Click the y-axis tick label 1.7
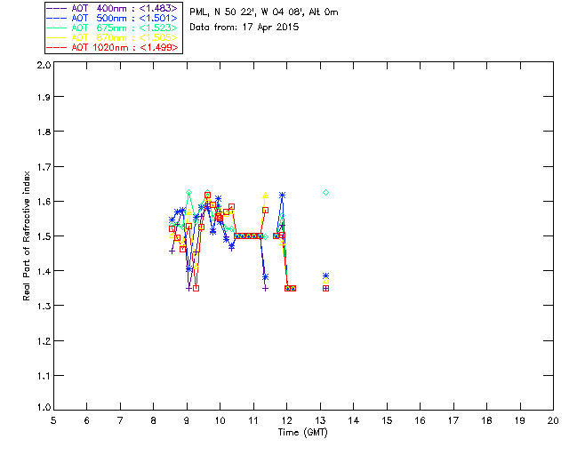569x455 pixels. click(x=44, y=167)
